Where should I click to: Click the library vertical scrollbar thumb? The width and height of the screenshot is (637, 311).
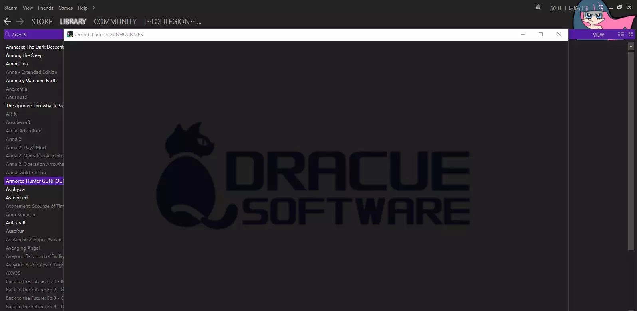631,151
